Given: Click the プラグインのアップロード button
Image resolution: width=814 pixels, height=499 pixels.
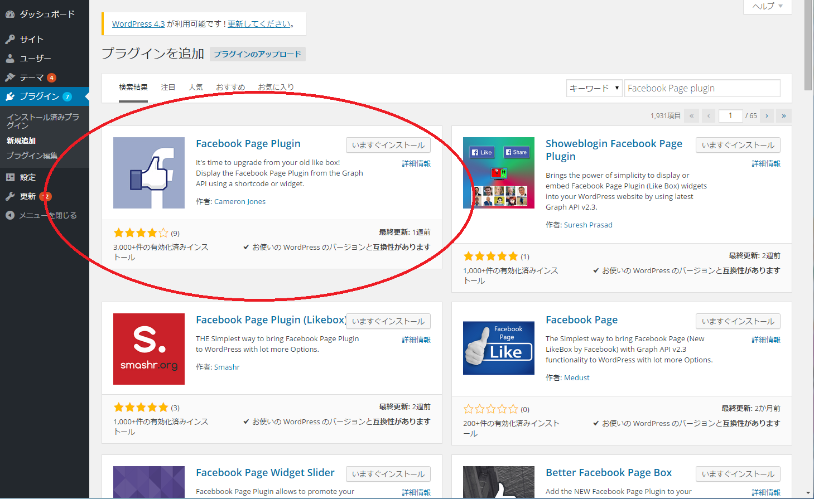Looking at the screenshot, I should point(258,54).
